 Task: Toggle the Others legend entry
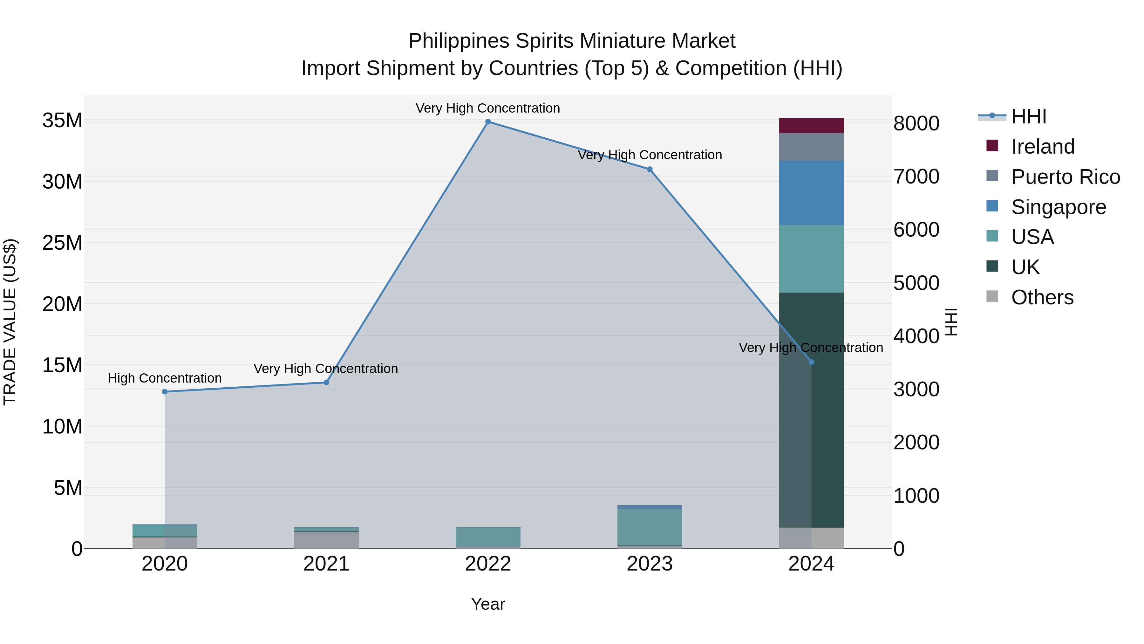point(1030,297)
